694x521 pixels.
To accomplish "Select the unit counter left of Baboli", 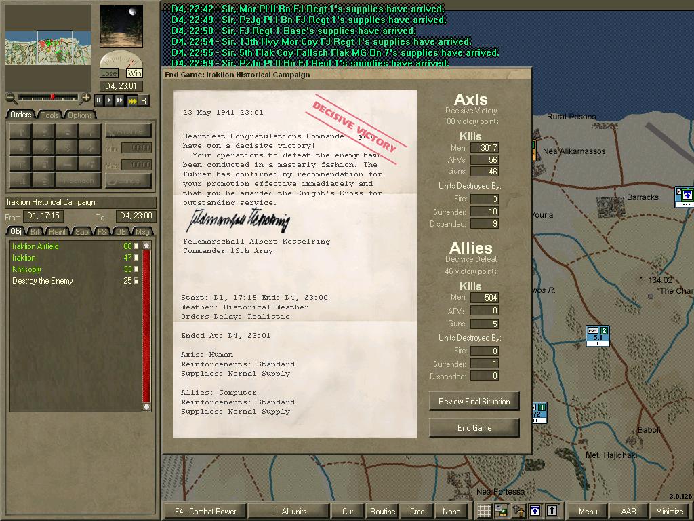I will [x=539, y=413].
